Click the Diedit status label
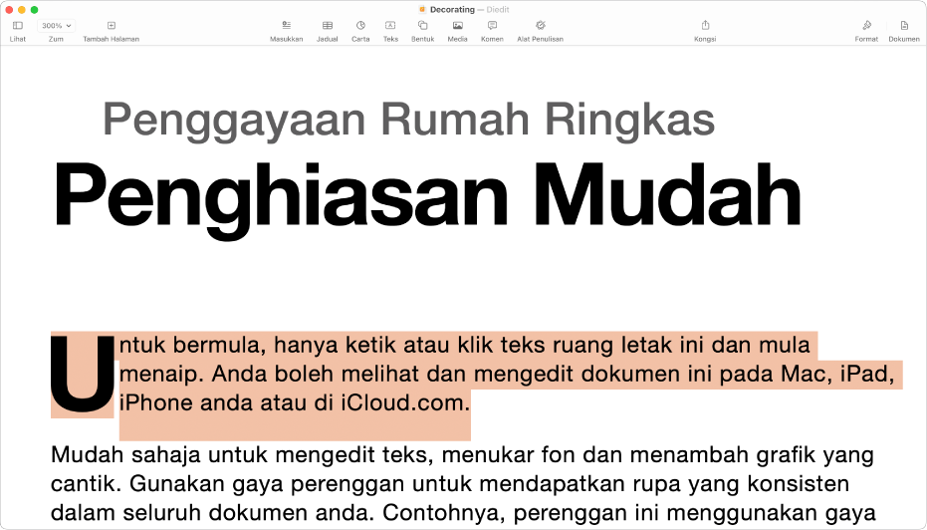 tap(498, 10)
